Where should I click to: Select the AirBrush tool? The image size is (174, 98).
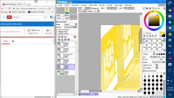pos(151,40)
